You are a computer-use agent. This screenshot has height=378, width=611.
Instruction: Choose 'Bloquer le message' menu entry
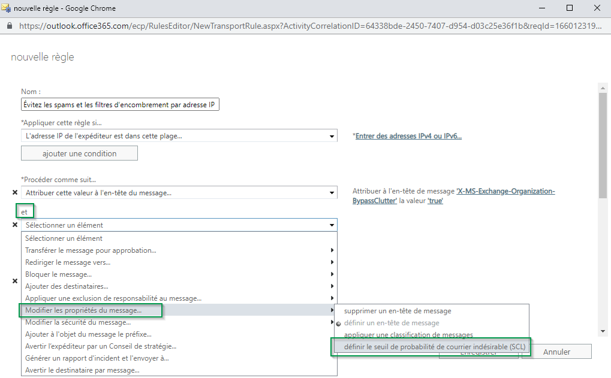(59, 274)
